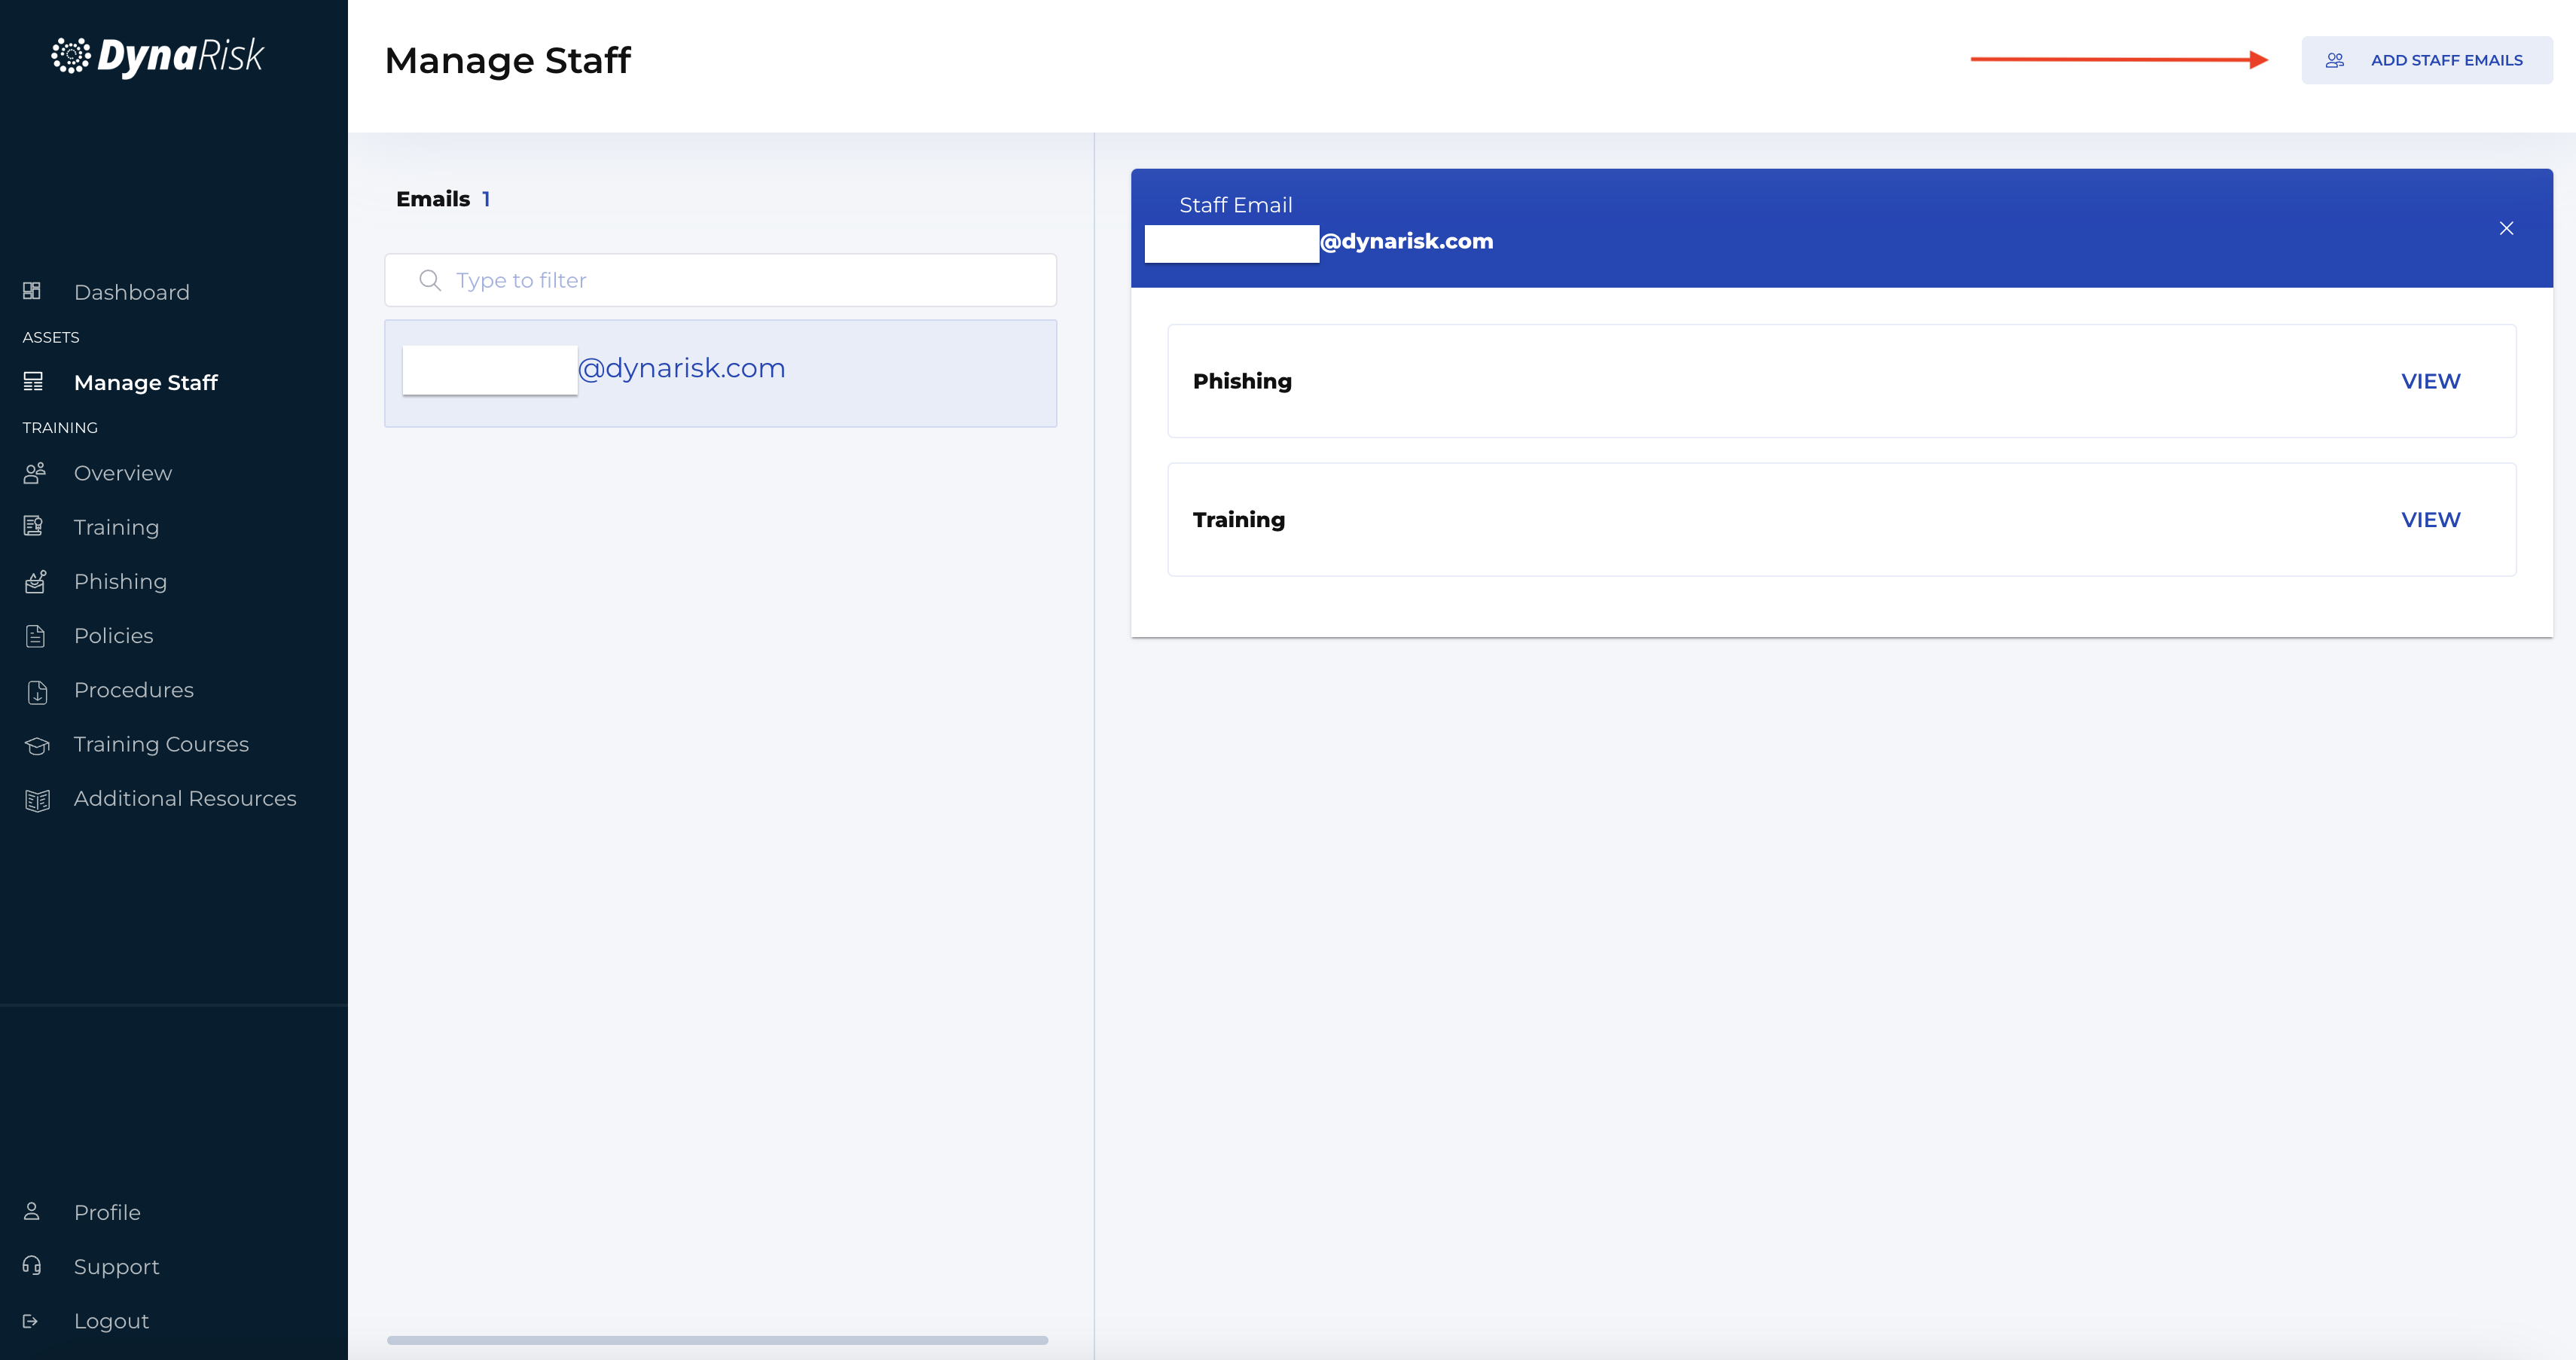Click the Dashboard grid icon
The width and height of the screenshot is (2576, 1360).
(x=32, y=291)
